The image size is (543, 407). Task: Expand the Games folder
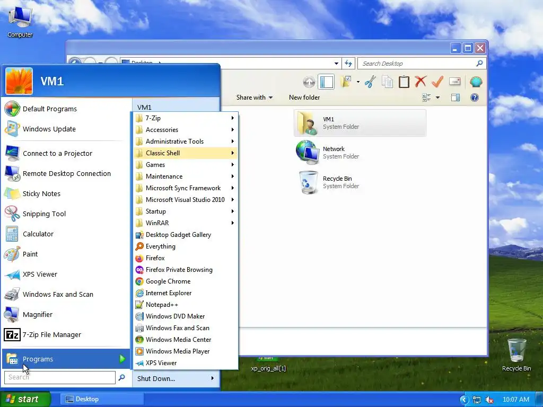coord(186,165)
